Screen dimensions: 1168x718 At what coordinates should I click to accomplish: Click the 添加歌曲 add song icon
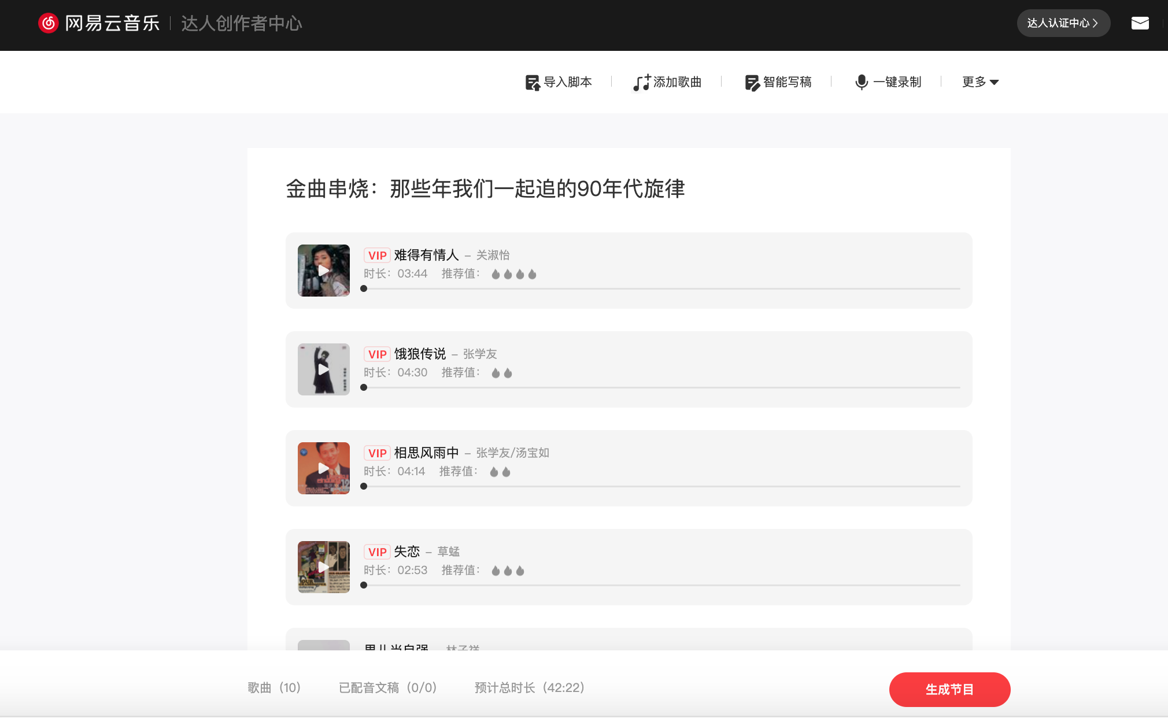(641, 83)
